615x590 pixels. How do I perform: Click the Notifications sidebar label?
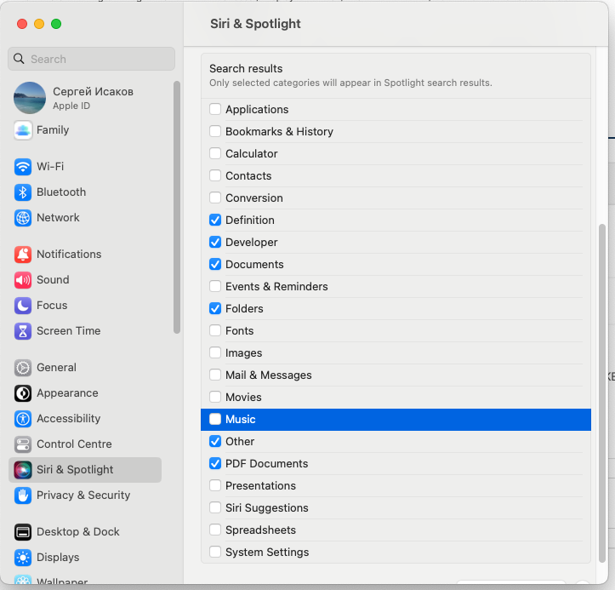point(69,254)
